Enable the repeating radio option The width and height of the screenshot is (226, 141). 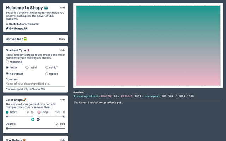click(x=7, y=62)
